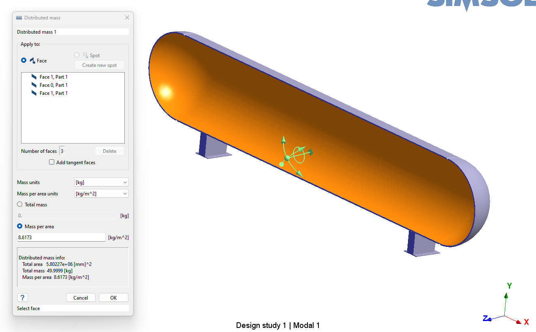536x332 pixels.
Task: Close the Distributed mass dialog
Action: coord(127,18)
